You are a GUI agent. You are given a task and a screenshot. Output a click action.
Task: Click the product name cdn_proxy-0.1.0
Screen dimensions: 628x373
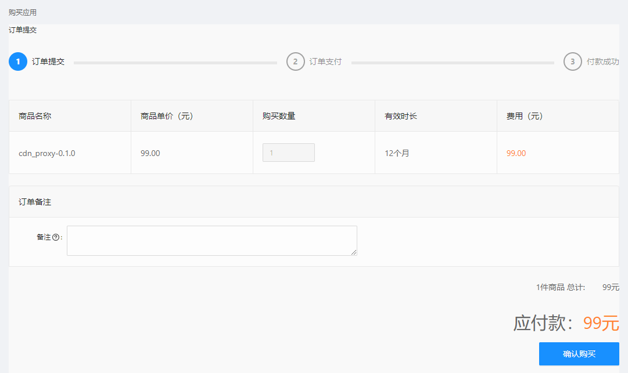[x=47, y=153]
